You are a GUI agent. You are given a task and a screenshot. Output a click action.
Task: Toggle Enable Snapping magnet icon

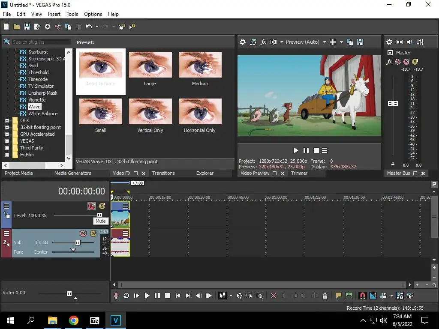tap(363, 296)
